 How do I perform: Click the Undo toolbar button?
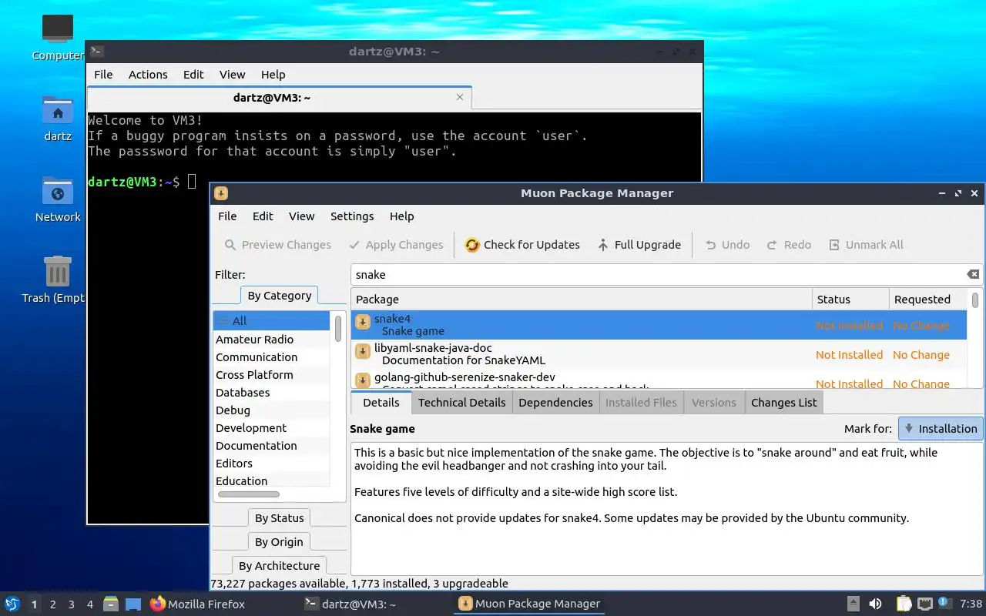[x=727, y=245]
